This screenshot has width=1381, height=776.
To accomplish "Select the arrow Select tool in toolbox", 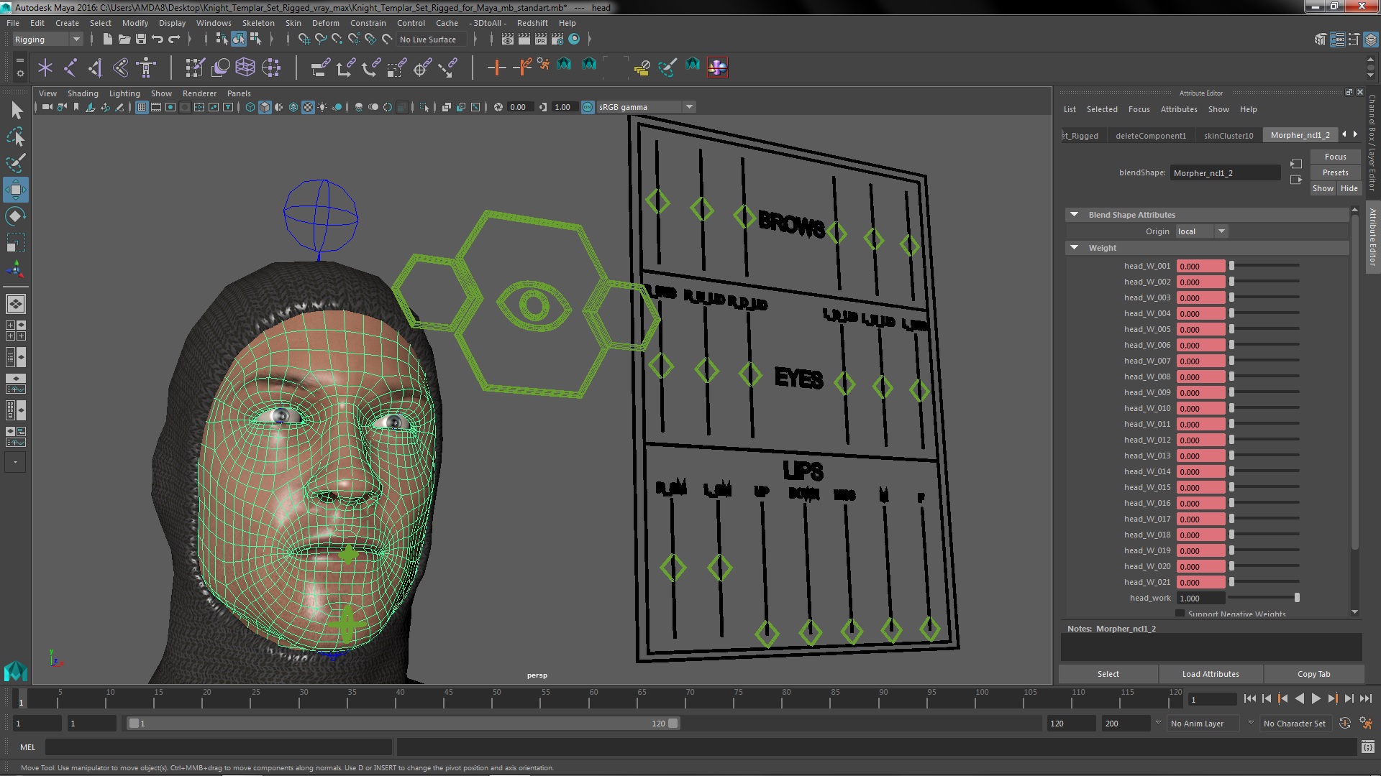I will tap(16, 110).
